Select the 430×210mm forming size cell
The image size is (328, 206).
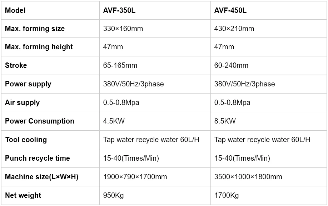234,29
